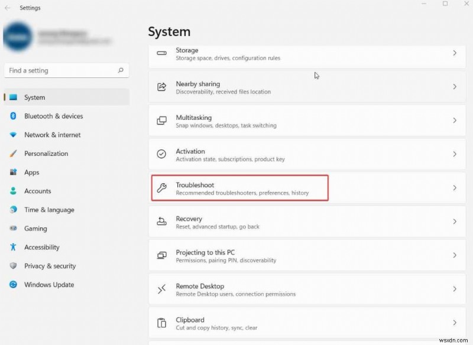Open the Storage settings icon

click(161, 54)
